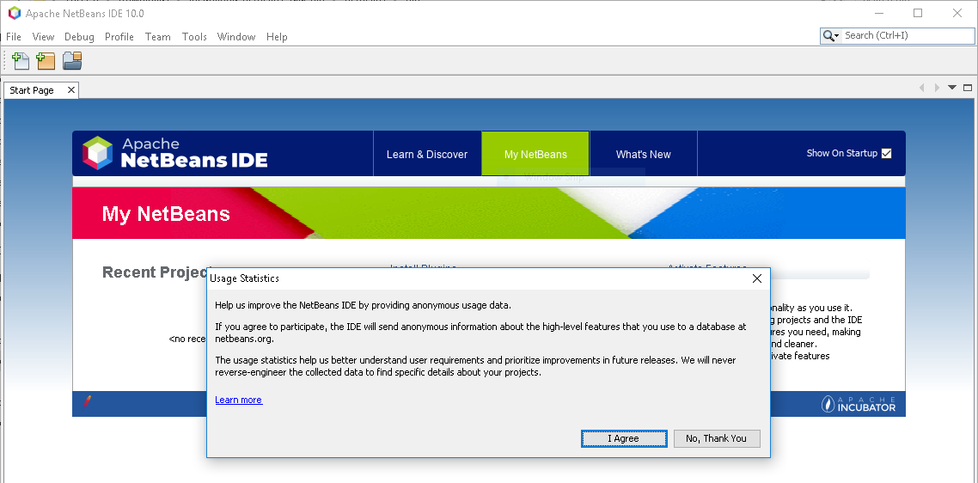
Task: Open the Profile menu
Action: click(119, 37)
